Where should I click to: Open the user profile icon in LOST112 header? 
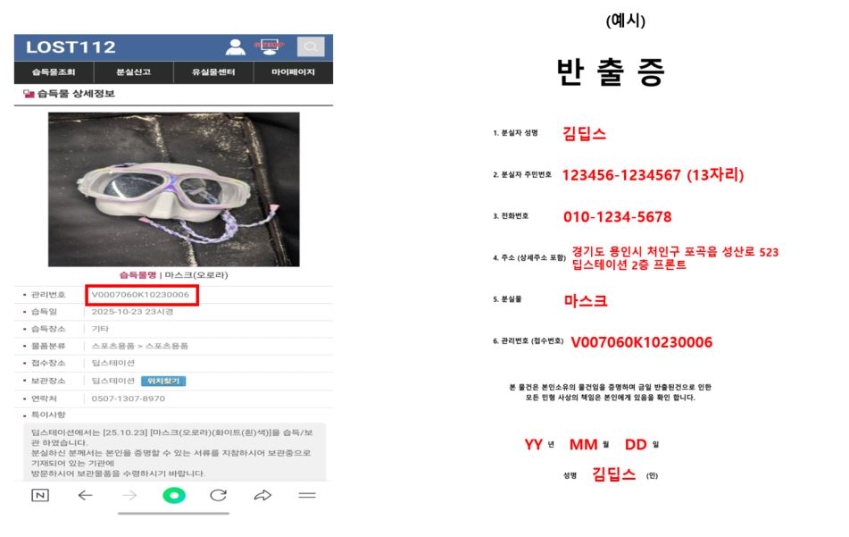(235, 47)
